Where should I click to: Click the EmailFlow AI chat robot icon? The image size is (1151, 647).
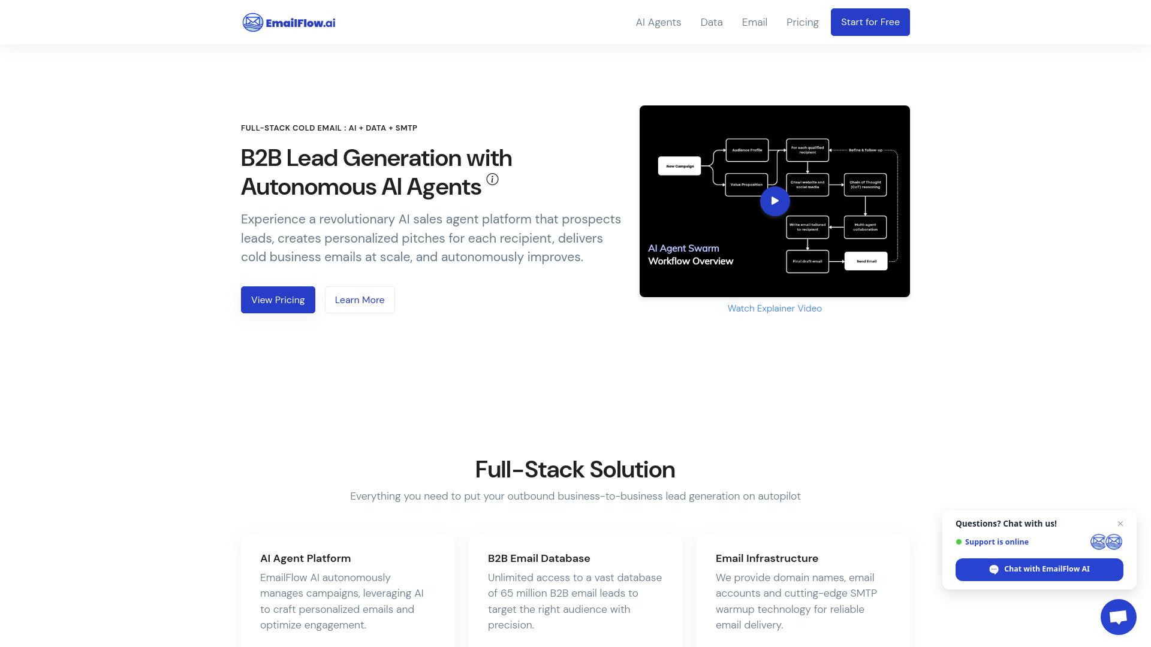pyautogui.click(x=1118, y=617)
